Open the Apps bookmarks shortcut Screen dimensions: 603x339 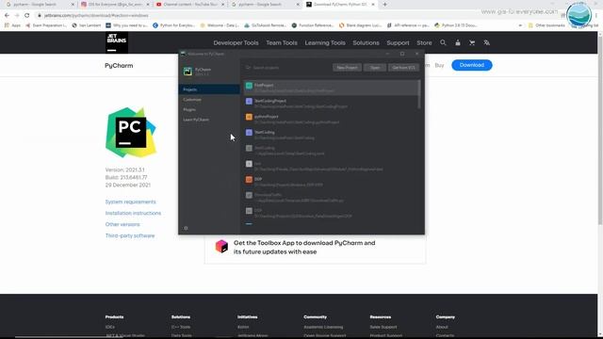pos(12,25)
